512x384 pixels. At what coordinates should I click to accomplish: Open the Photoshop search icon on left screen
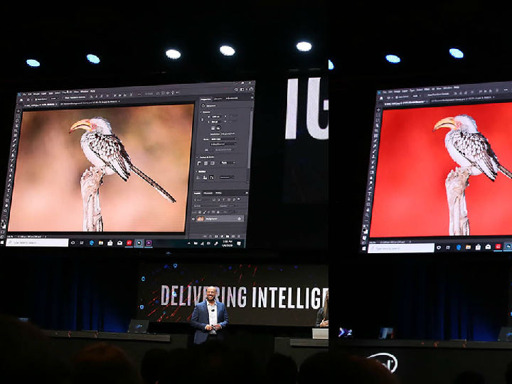(x=236, y=90)
